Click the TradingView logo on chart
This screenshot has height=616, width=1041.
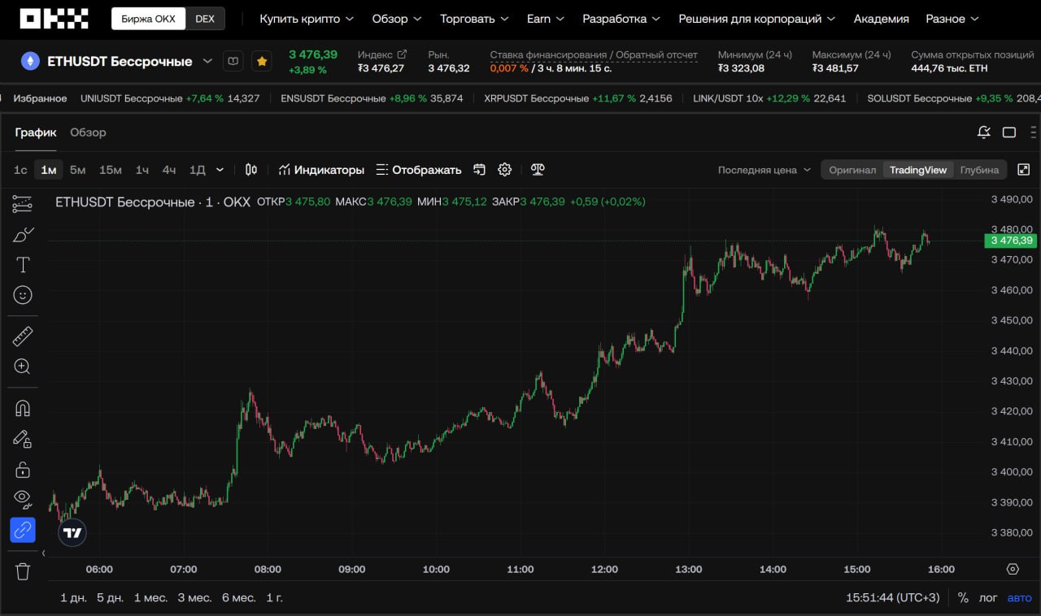[72, 533]
